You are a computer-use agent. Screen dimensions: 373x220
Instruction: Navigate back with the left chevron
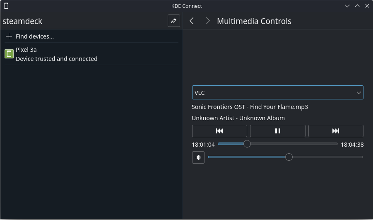(192, 21)
